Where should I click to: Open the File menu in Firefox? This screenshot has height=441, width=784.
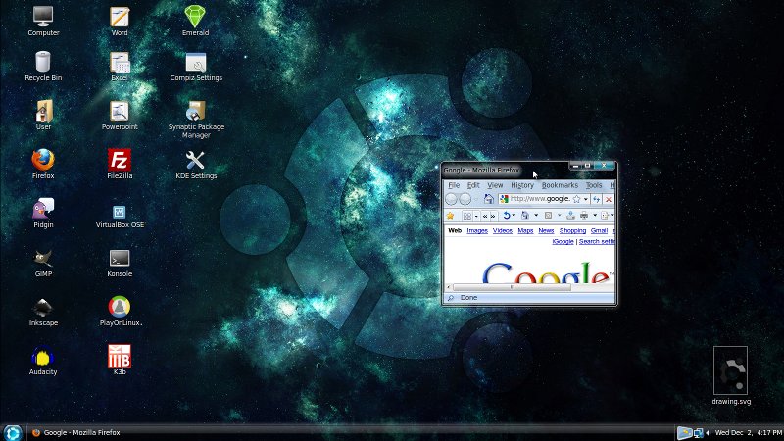coord(454,185)
